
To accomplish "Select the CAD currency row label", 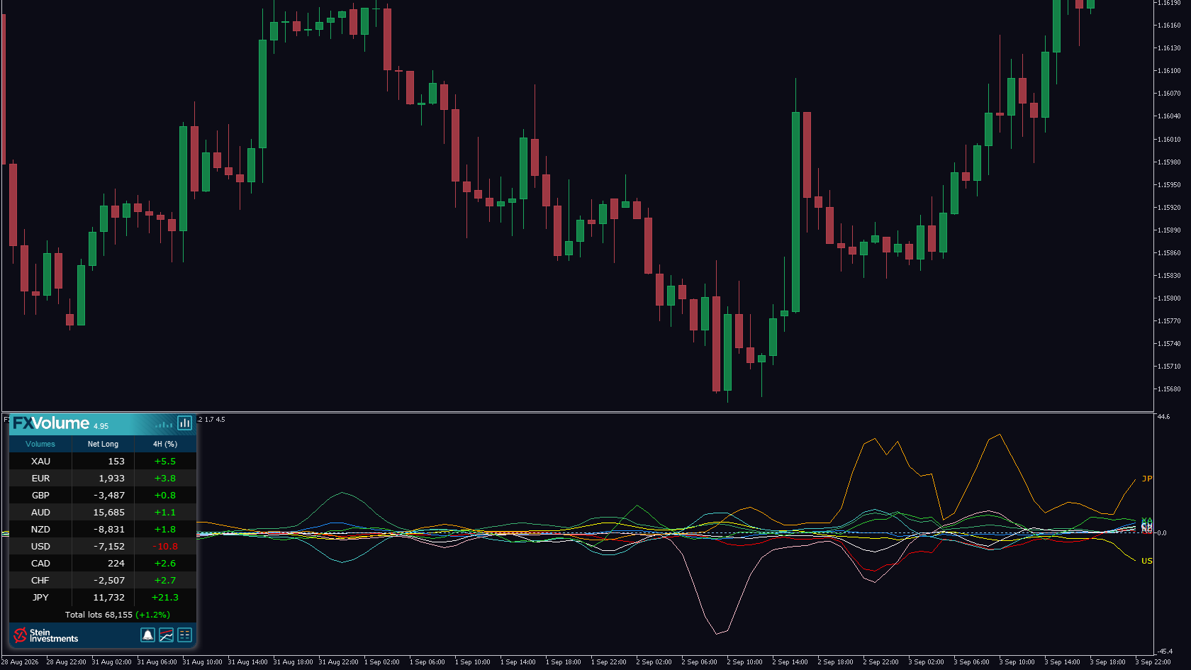I will 41,564.
